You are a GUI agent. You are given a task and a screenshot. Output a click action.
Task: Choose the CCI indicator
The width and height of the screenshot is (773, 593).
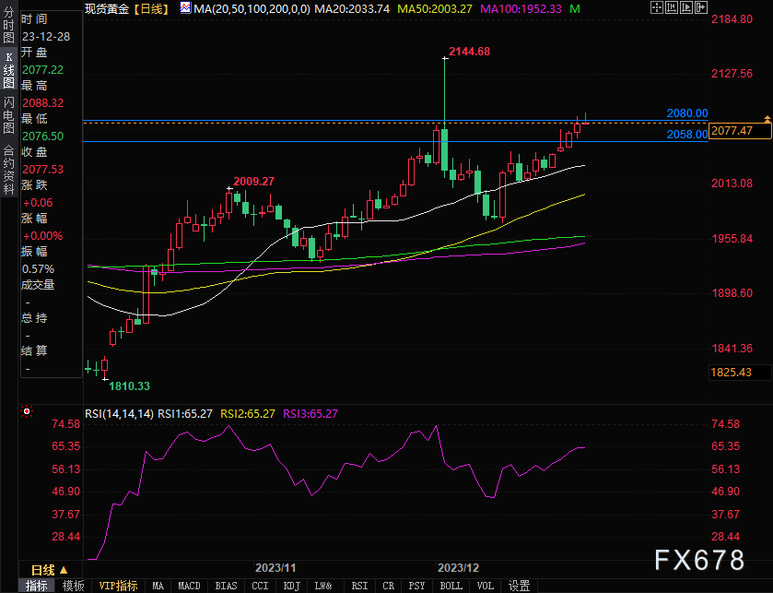point(261,586)
